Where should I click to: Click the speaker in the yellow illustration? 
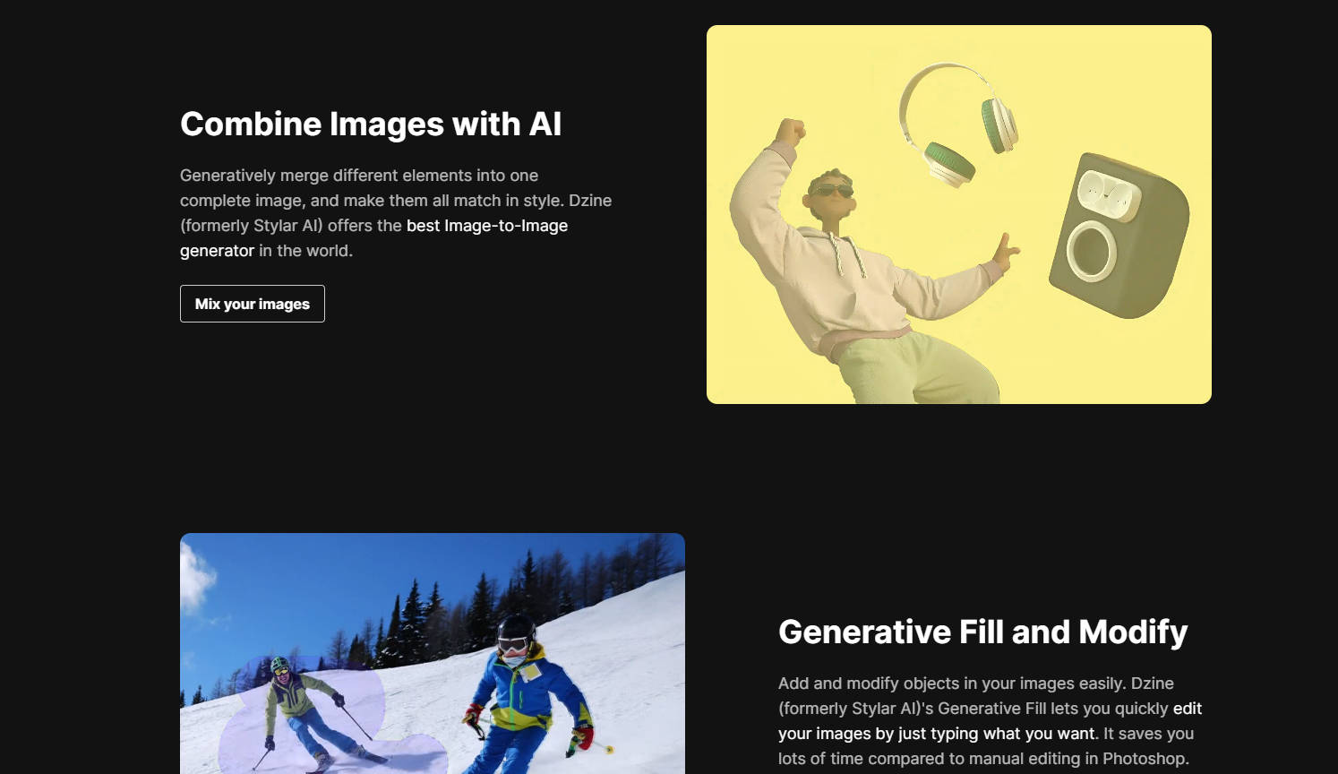coord(1121,233)
